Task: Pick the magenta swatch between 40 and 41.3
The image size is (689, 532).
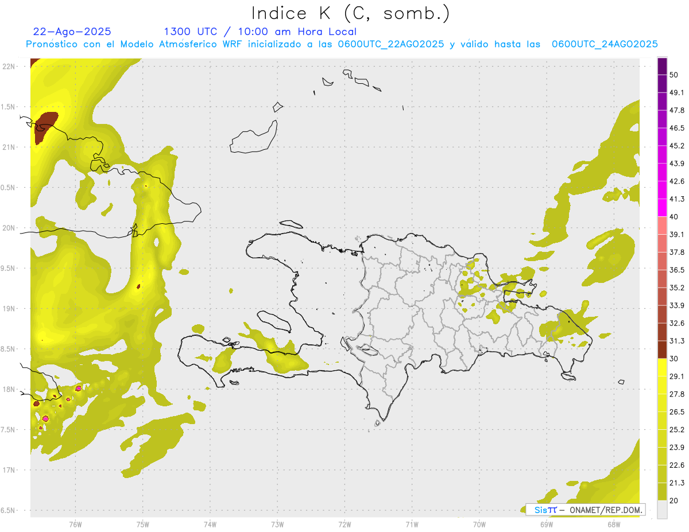Action: [662, 208]
